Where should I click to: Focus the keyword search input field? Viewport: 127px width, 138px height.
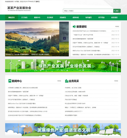point(88,11)
